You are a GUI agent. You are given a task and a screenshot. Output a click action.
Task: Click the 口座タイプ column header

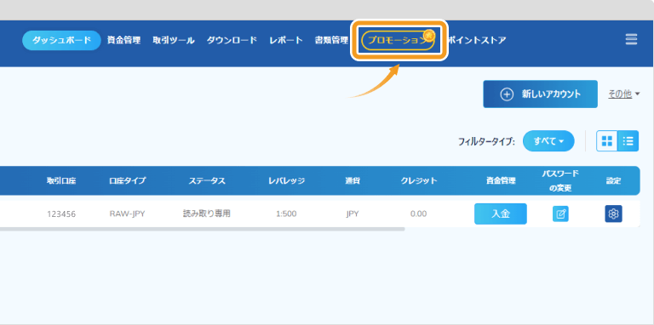128,181
